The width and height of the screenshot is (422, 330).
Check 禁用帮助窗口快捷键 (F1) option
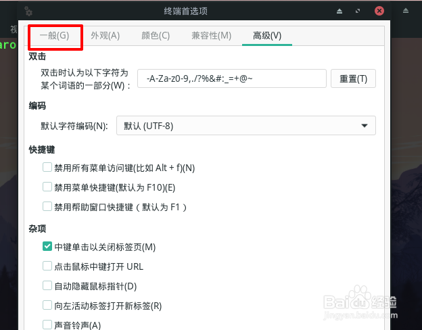click(47, 207)
